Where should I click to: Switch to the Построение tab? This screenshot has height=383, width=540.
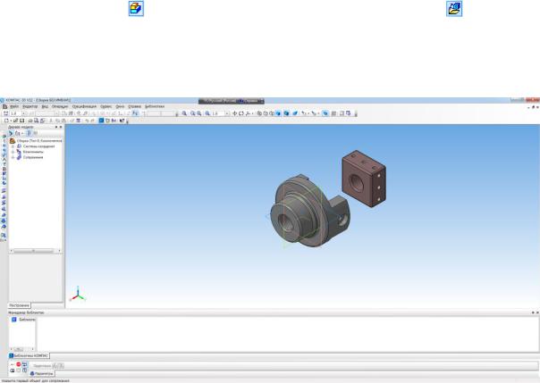click(20, 305)
